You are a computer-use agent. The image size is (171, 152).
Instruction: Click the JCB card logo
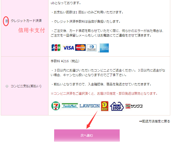coord(56,48)
